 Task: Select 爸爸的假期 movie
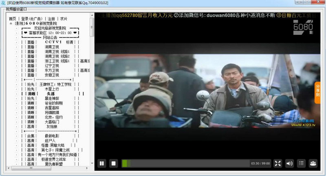50,103
